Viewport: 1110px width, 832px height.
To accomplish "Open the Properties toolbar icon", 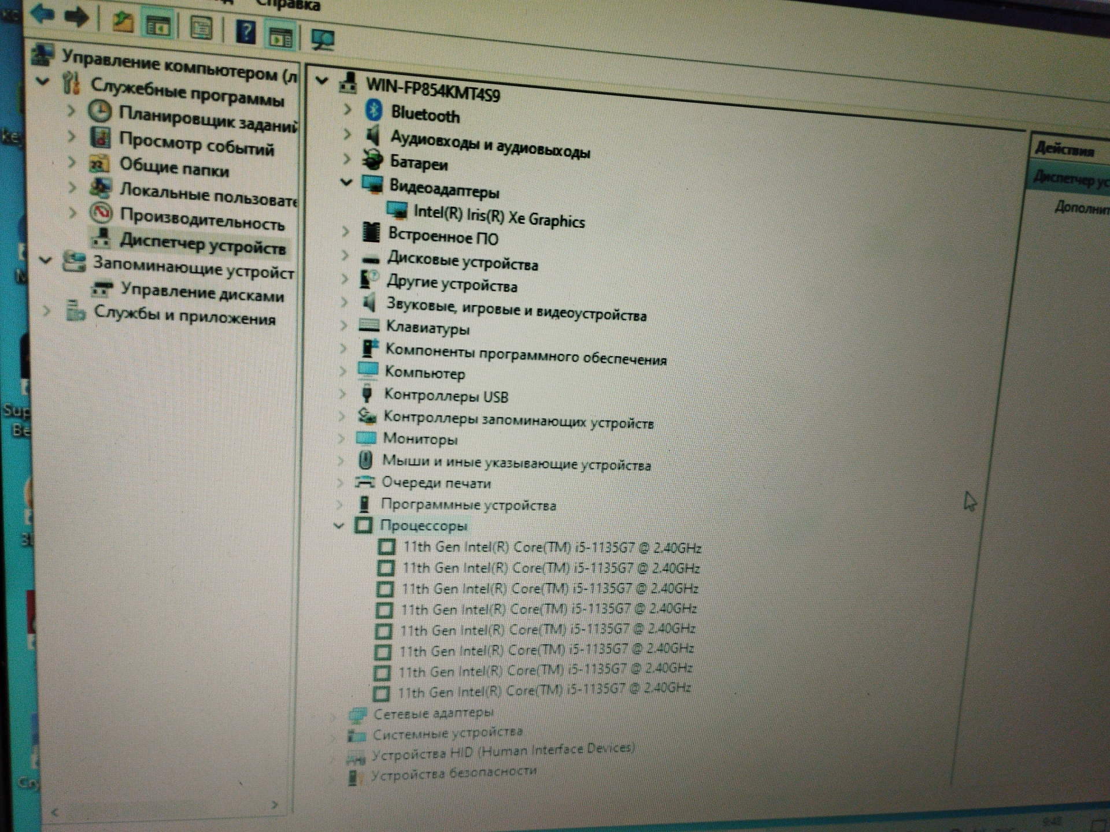I will (x=201, y=28).
